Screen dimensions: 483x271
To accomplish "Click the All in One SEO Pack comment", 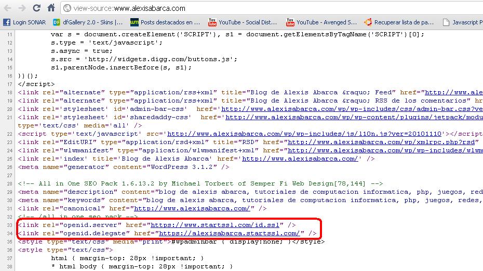I will tap(200, 184).
